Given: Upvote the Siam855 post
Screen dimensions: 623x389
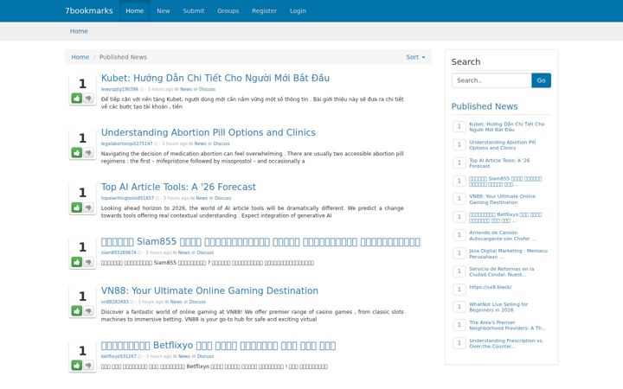Looking at the screenshot, I should pyautogui.click(x=77, y=262).
